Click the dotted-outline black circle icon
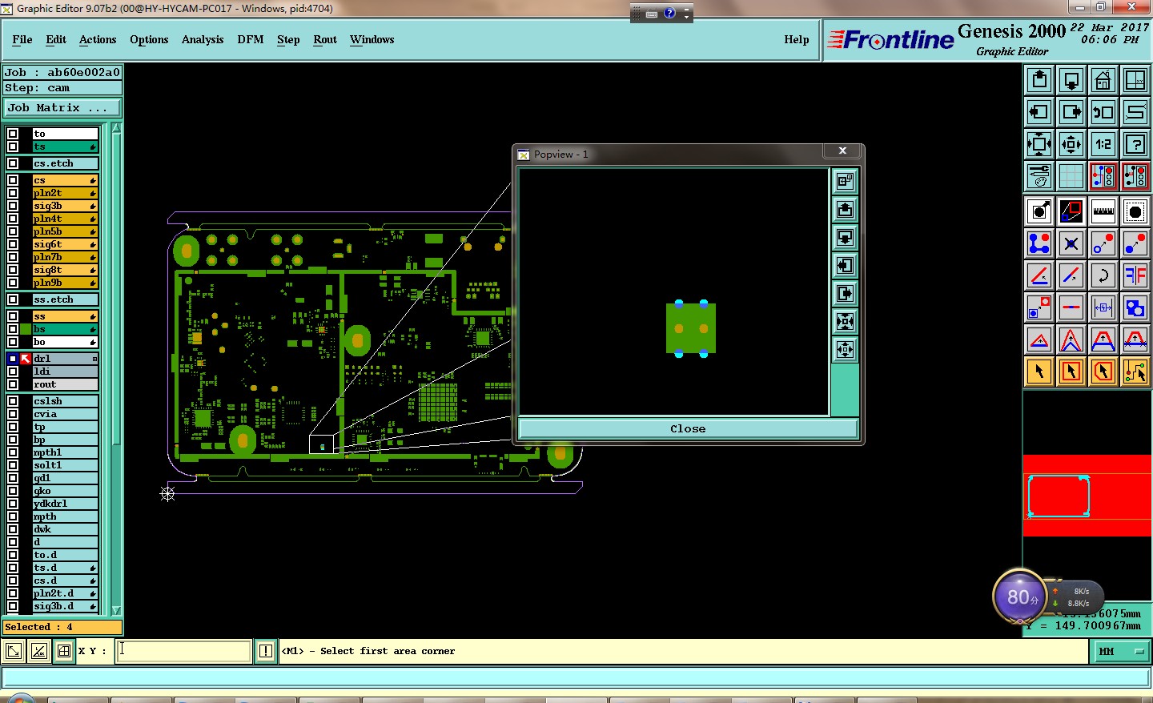The image size is (1153, 703). 1135,211
